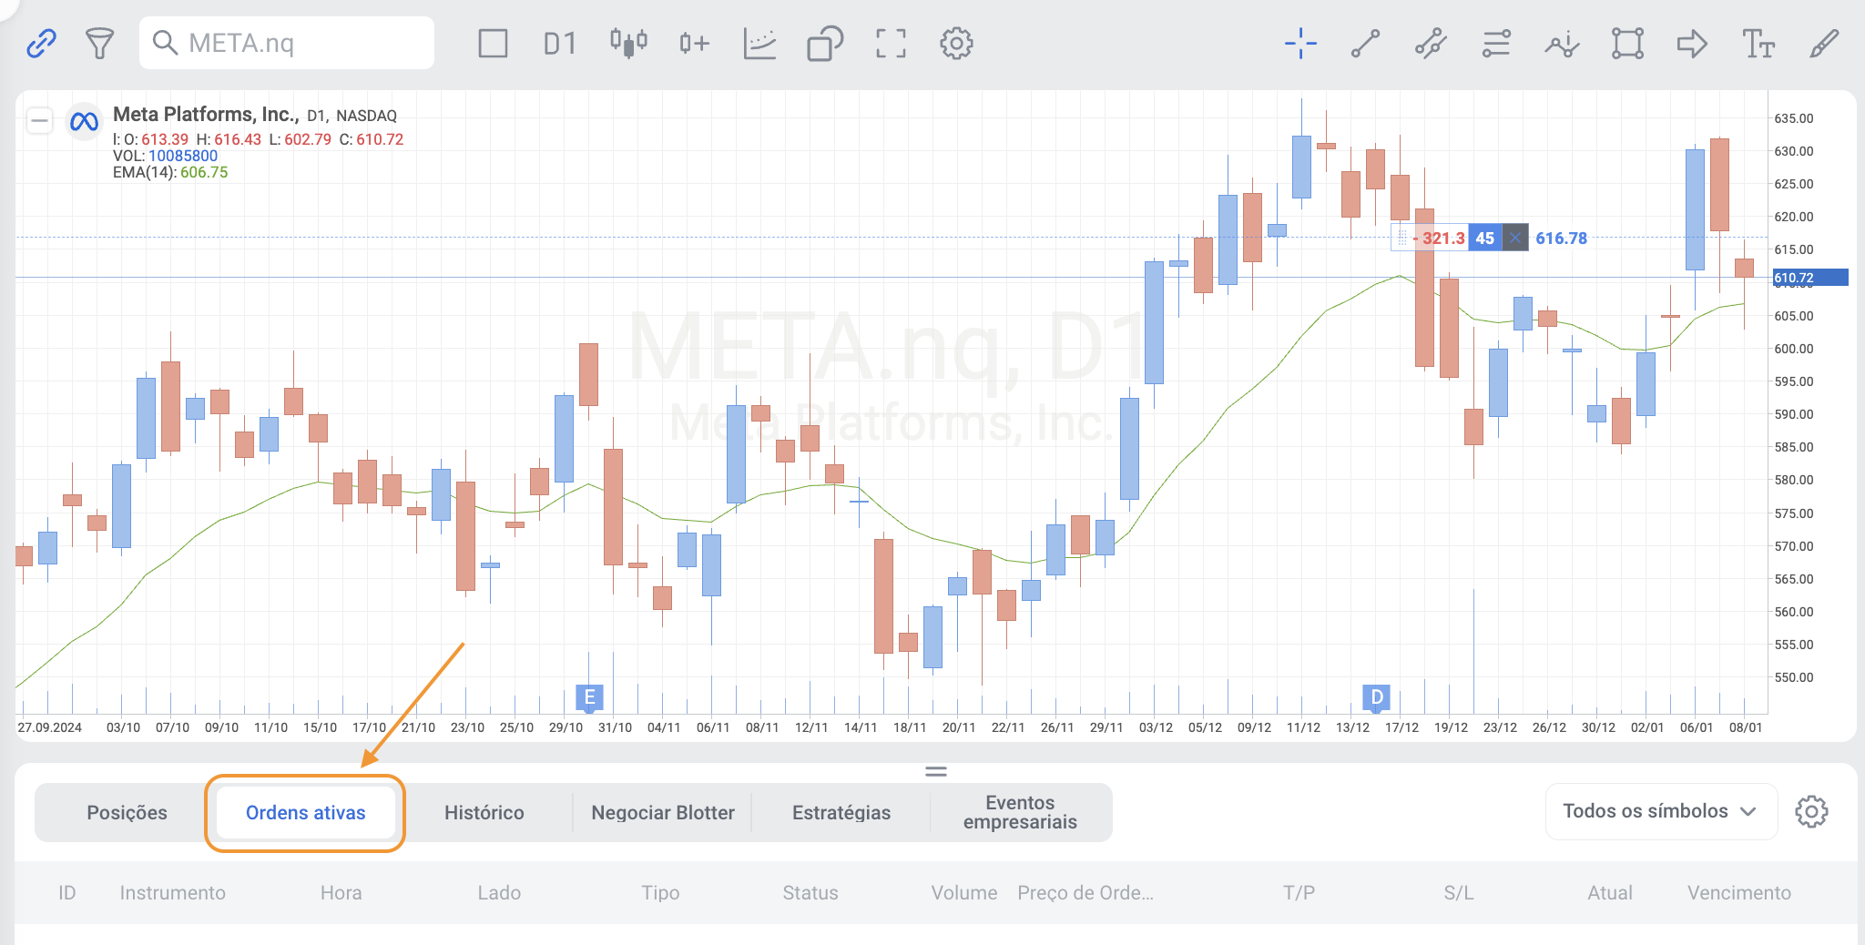Open the Todos os símbolos dropdown
The image size is (1865, 945).
coord(1661,811)
